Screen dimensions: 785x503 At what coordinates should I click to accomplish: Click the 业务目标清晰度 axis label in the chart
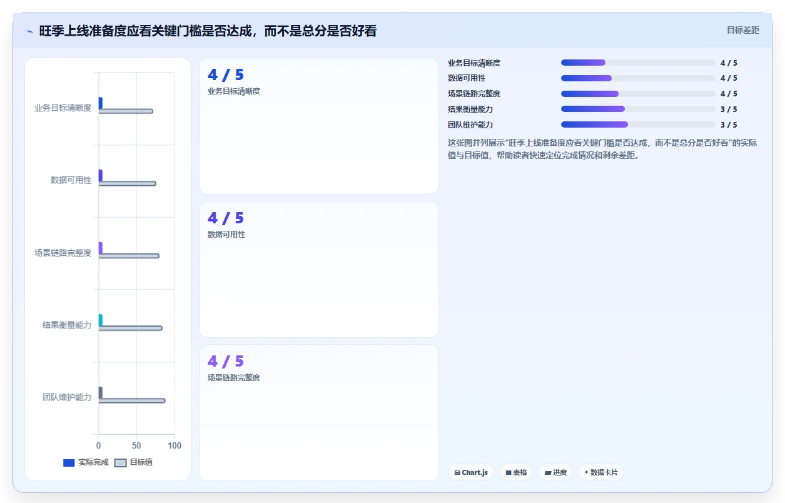point(63,108)
